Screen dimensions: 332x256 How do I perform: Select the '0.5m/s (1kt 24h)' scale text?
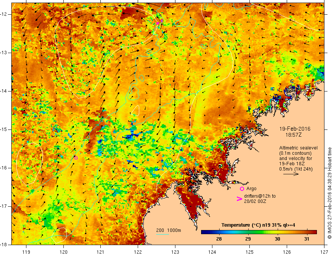[x=296, y=169]
